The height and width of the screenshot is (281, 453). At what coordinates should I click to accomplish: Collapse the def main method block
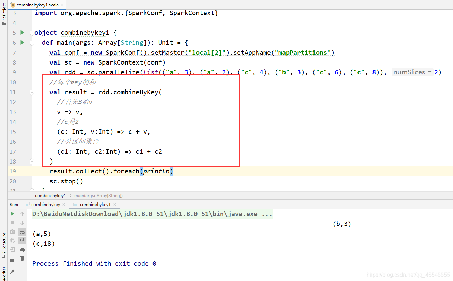[32, 43]
